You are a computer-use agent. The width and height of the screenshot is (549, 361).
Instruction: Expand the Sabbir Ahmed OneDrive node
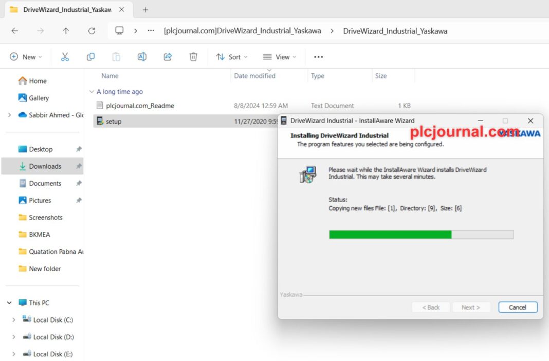tap(9, 115)
